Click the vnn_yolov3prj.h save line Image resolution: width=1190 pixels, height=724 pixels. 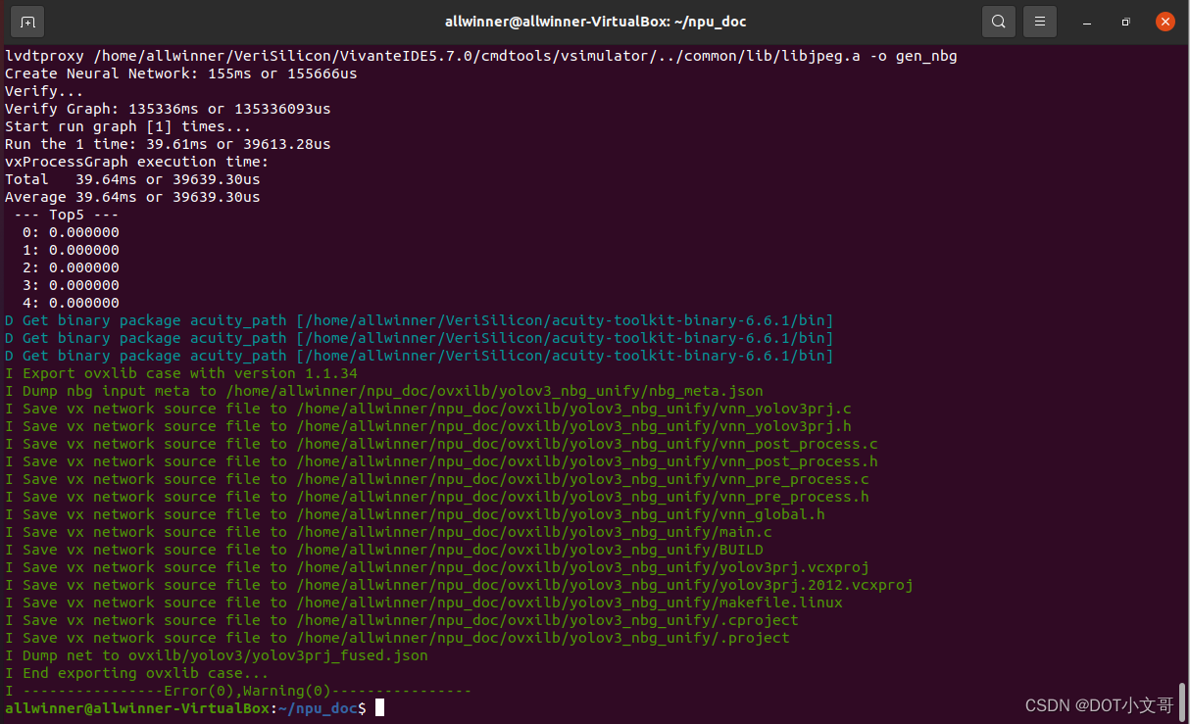coord(428,426)
